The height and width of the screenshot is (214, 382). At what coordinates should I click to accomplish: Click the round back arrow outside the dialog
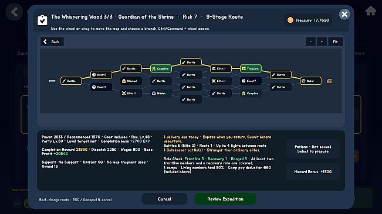pyautogui.click(x=14, y=12)
